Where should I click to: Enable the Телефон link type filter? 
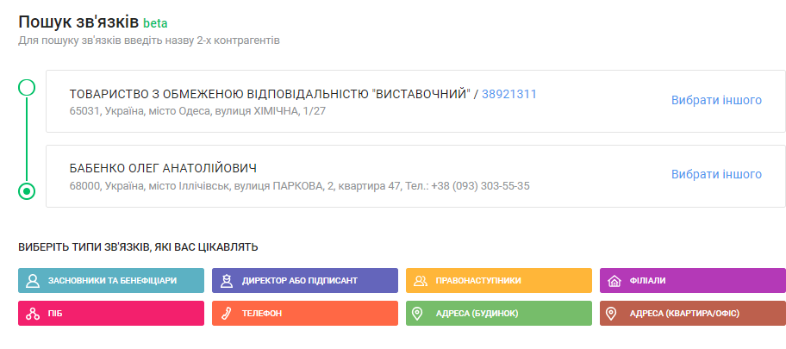point(304,314)
